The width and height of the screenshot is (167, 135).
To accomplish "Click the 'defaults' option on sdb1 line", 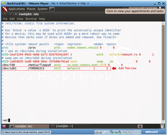I will point(74,68).
